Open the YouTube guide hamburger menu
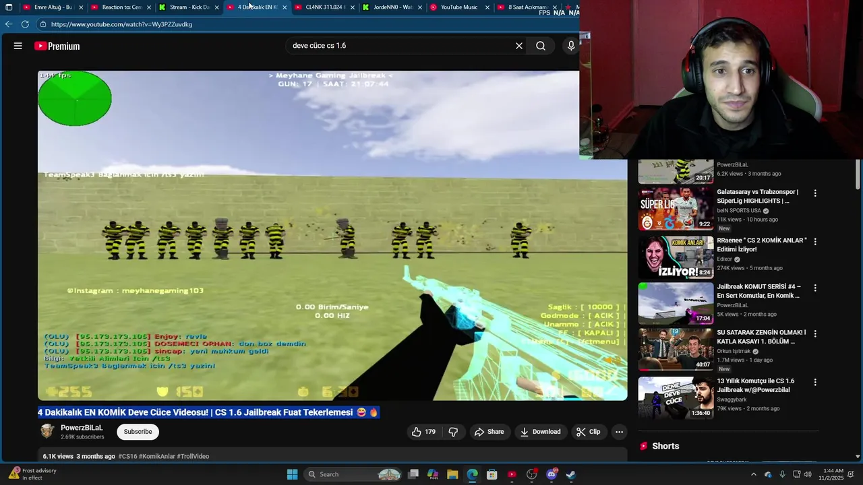The image size is (863, 485). 18,46
